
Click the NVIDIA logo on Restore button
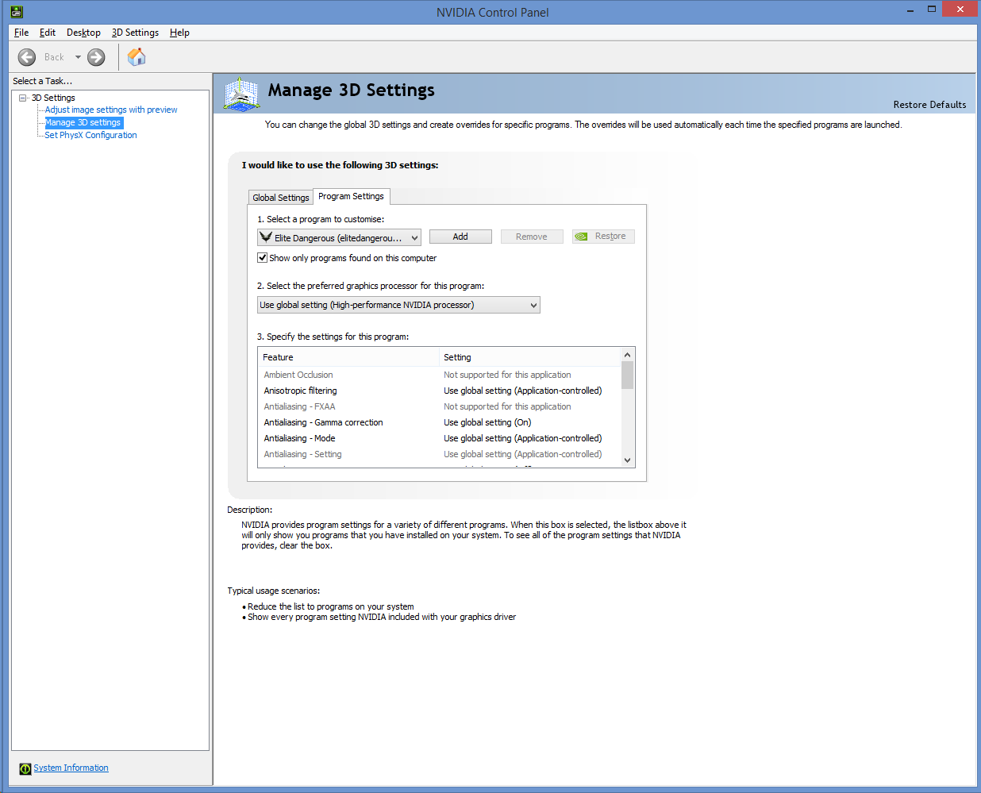pos(582,237)
